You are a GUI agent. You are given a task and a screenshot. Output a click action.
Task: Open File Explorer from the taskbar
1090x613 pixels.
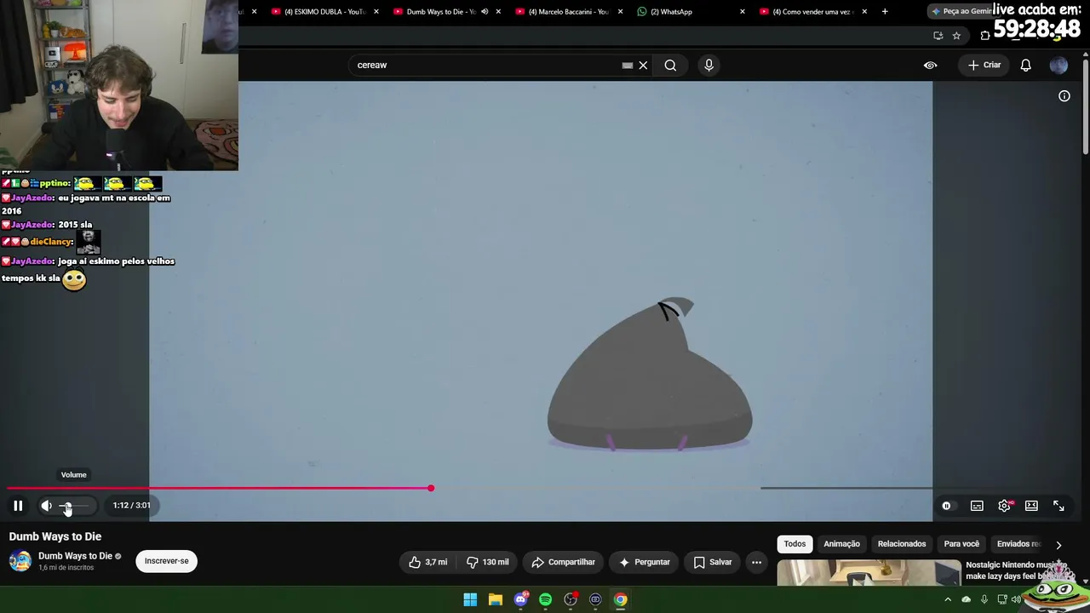pyautogui.click(x=496, y=599)
